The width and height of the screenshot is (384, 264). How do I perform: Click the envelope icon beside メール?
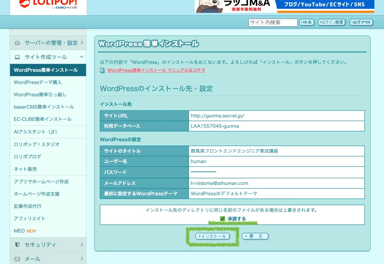point(17,259)
